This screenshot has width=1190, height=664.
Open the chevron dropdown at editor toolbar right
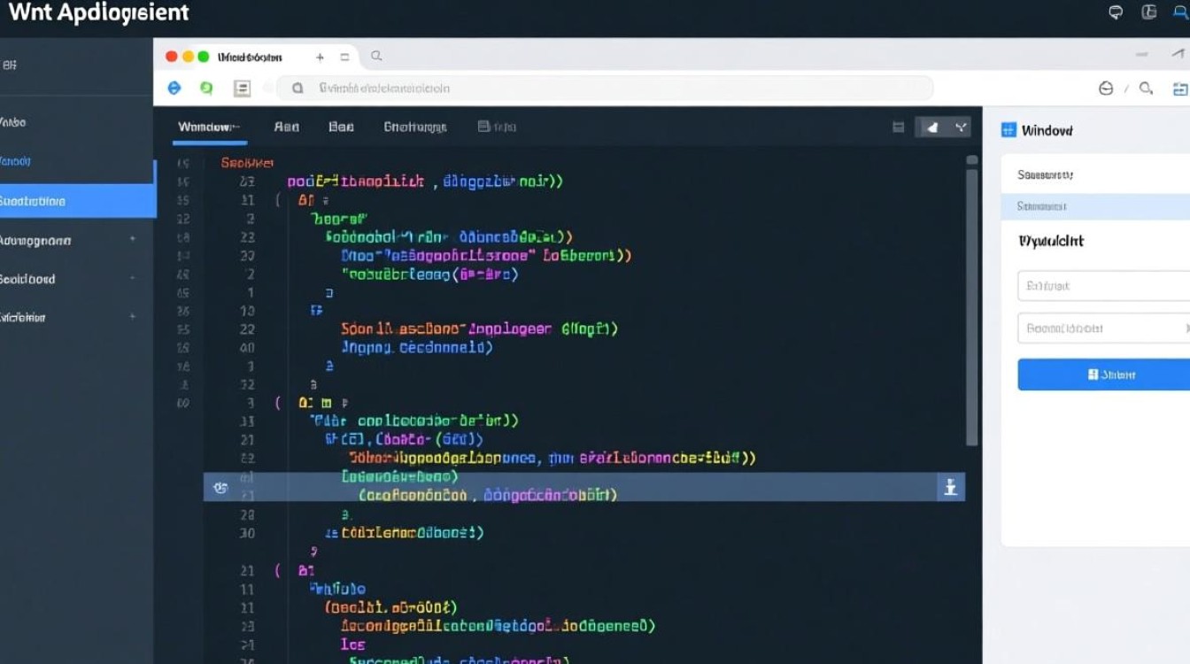tap(961, 127)
